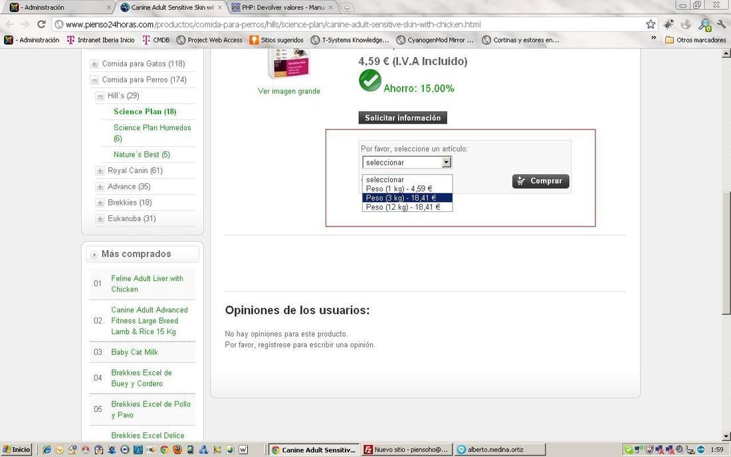
Task: Reload the page with the refresh icon
Action: point(41,24)
